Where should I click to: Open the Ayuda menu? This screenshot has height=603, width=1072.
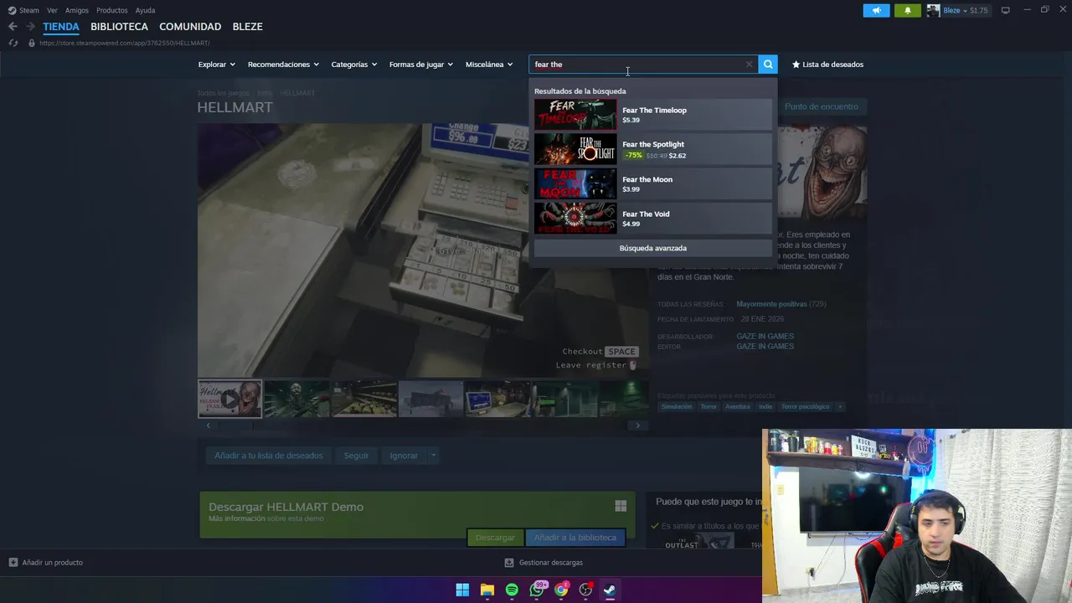point(145,10)
